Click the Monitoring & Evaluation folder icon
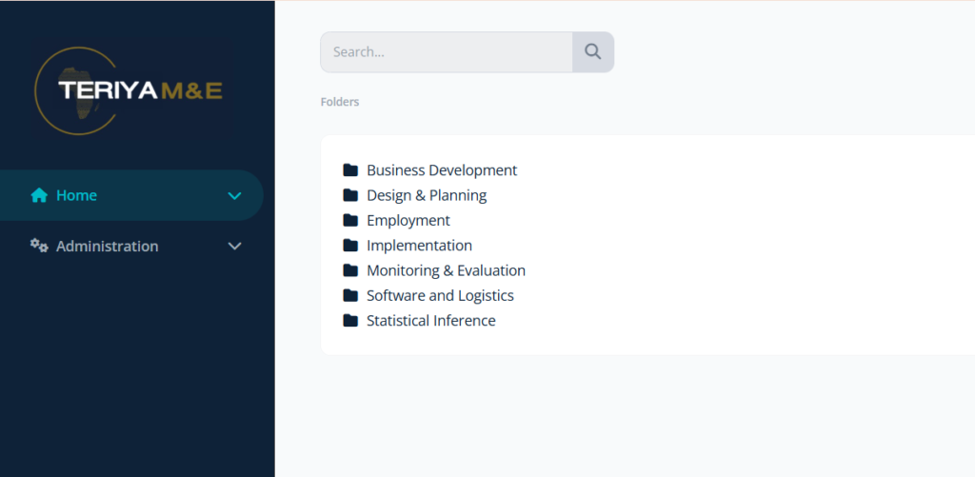The width and height of the screenshot is (975, 477). [350, 270]
